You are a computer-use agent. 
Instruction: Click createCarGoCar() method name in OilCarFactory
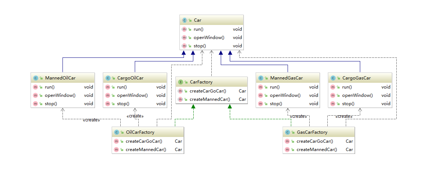[x=144, y=141]
